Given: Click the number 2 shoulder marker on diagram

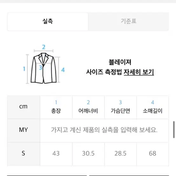Looking at the screenshot, I should pos(44,47).
